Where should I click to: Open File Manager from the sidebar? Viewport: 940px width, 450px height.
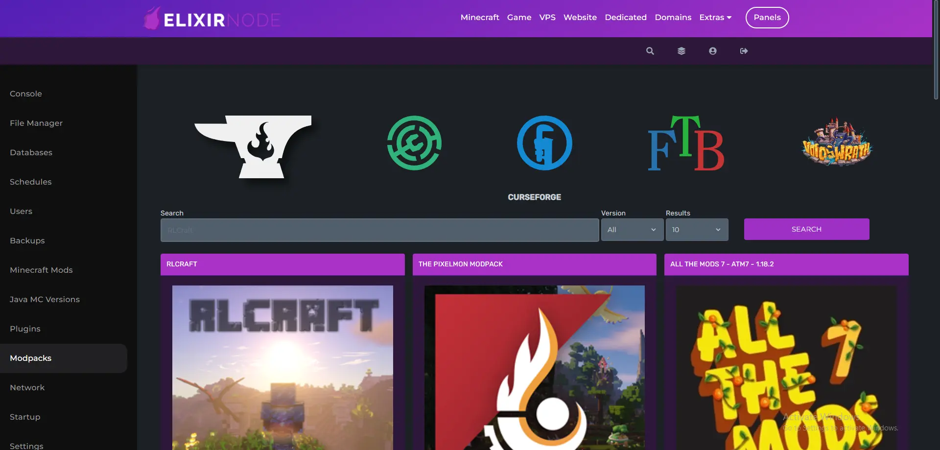(36, 123)
